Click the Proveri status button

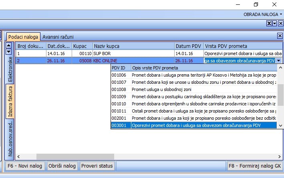coord(97,166)
